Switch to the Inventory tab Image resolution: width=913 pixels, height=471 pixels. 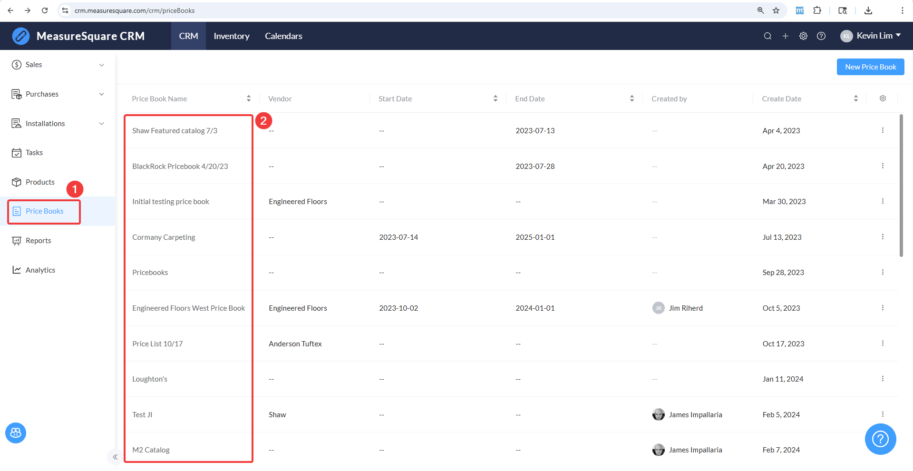[x=232, y=36]
